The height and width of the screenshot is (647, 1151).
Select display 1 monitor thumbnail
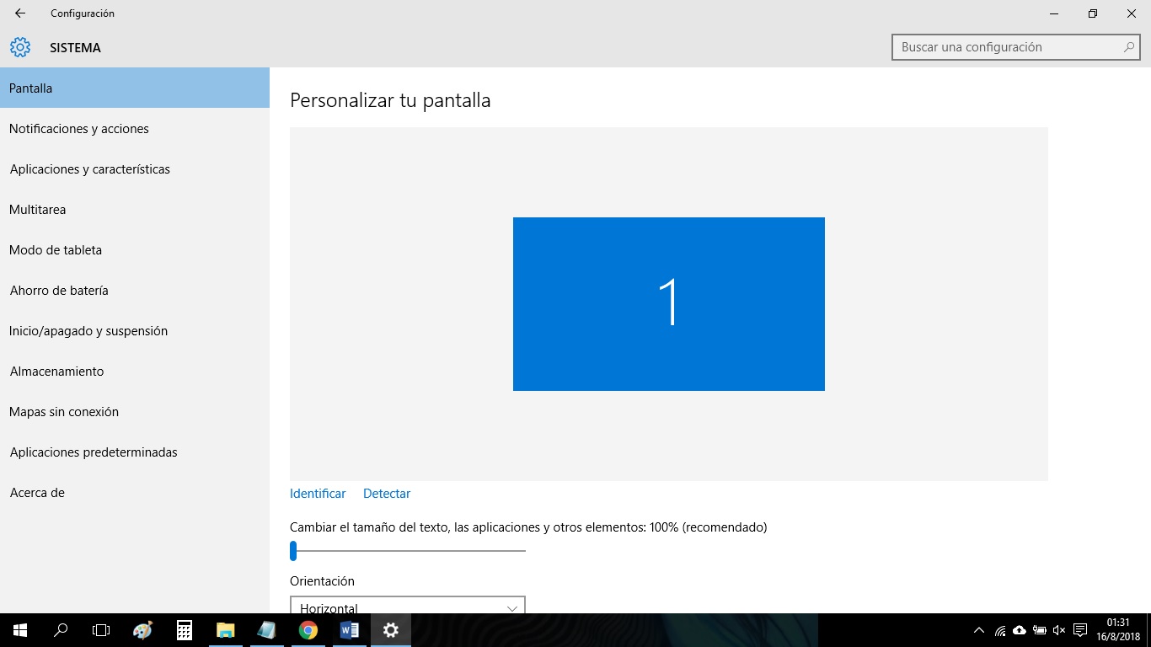coord(669,304)
